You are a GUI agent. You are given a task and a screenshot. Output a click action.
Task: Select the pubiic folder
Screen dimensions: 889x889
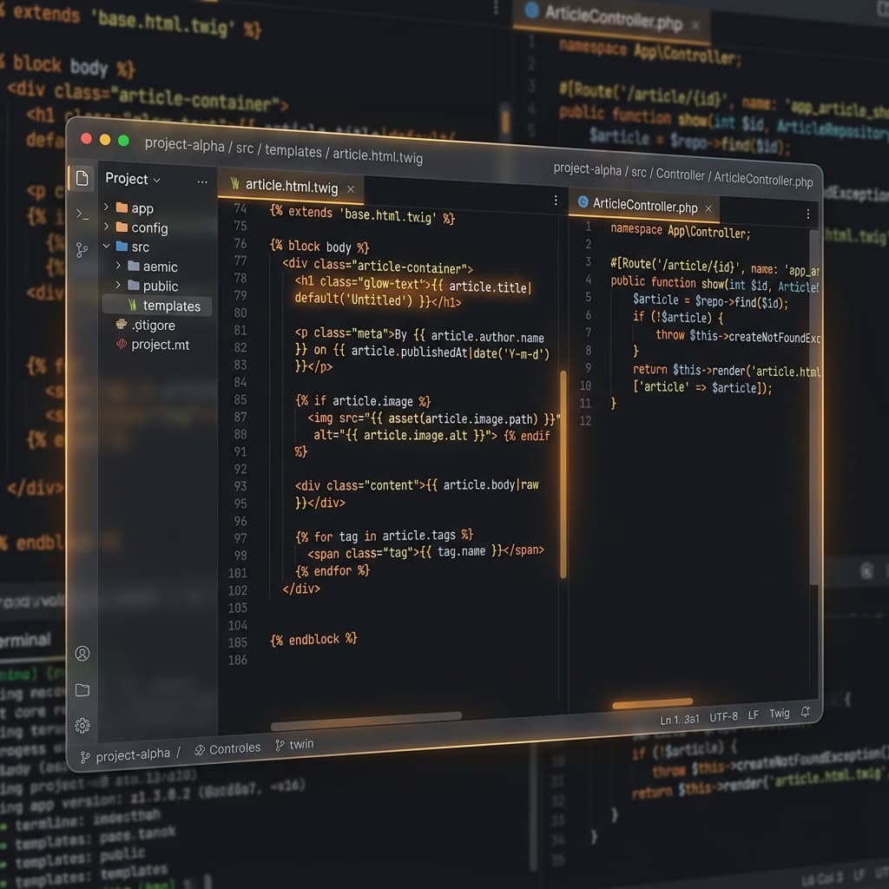[x=153, y=286]
